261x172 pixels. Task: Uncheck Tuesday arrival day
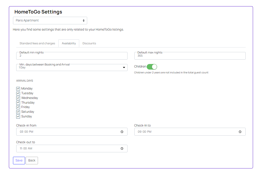18,93
